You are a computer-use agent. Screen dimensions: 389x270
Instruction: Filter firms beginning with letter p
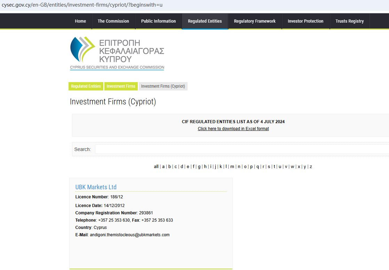pos(251,167)
